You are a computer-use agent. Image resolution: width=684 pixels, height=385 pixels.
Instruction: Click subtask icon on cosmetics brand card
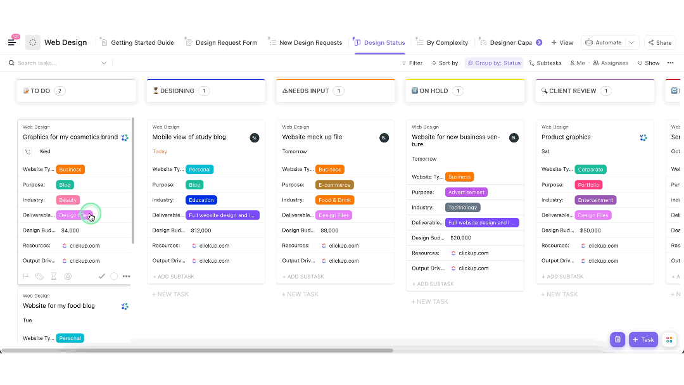27,152
